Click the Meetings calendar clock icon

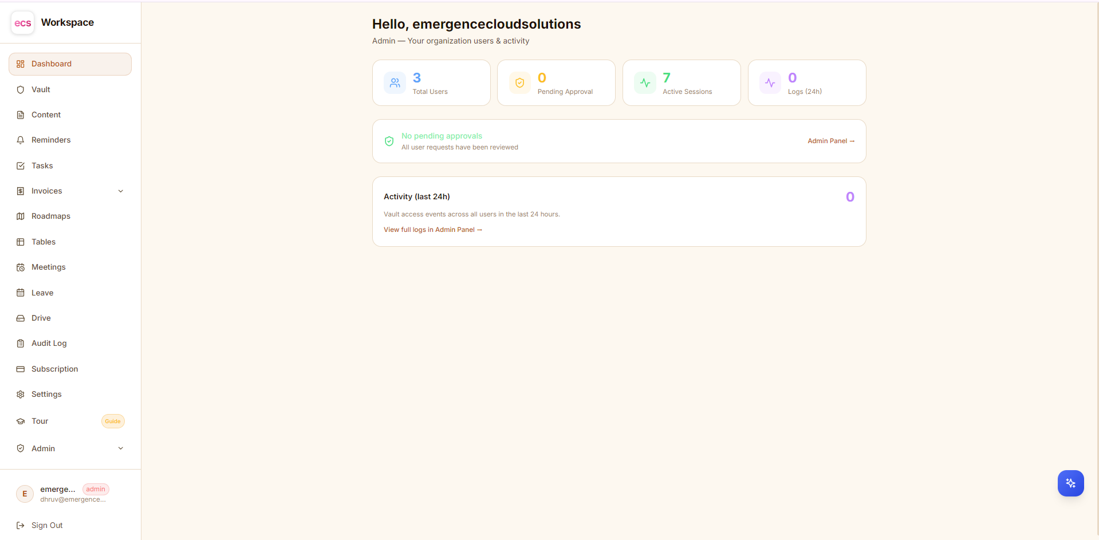[x=21, y=267]
